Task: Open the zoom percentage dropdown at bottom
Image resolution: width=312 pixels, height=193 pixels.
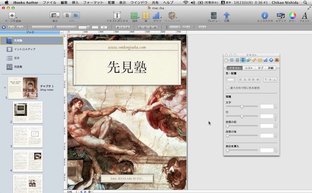Action: [72, 191]
